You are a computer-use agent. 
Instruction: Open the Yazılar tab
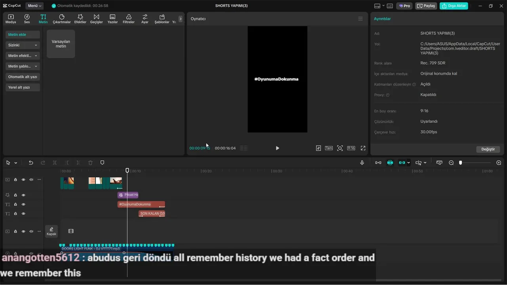pos(112,19)
